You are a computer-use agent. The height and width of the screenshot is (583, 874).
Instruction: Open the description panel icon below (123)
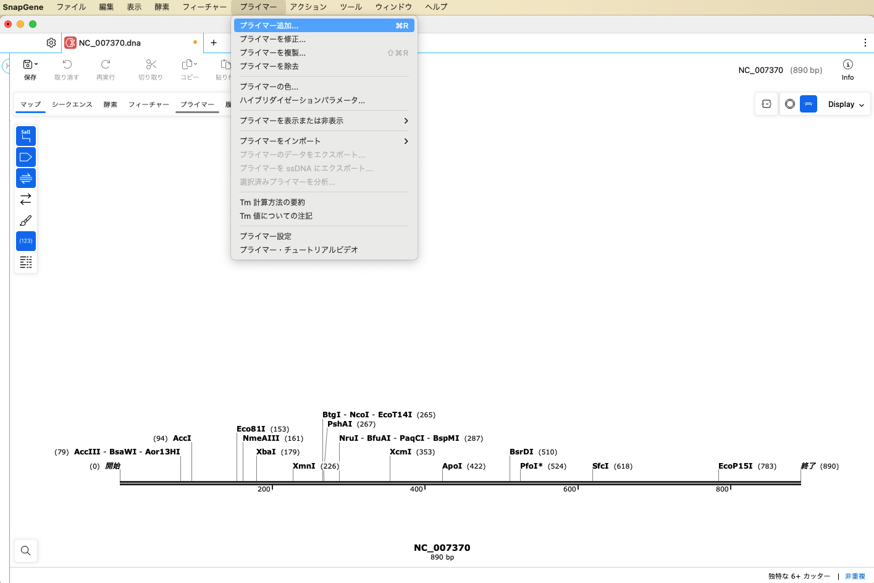coord(25,262)
